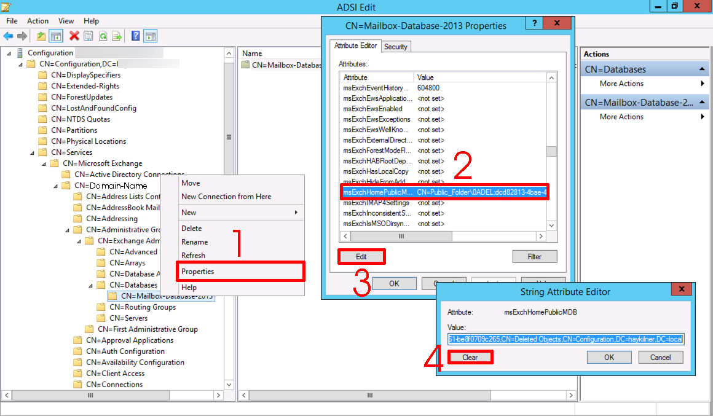Click the CN=Routing Groups folder icon

[x=101, y=307]
